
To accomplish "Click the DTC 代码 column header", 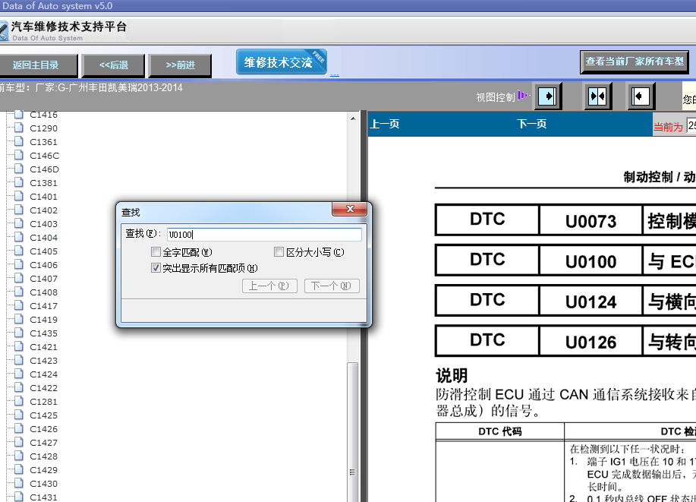I will click(x=500, y=431).
